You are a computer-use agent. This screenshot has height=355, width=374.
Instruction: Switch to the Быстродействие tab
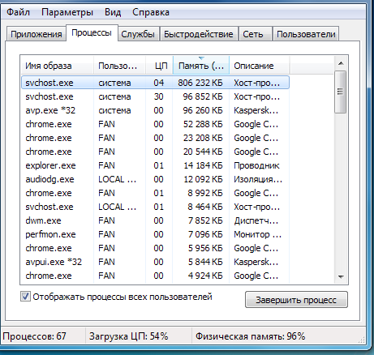[x=199, y=34]
